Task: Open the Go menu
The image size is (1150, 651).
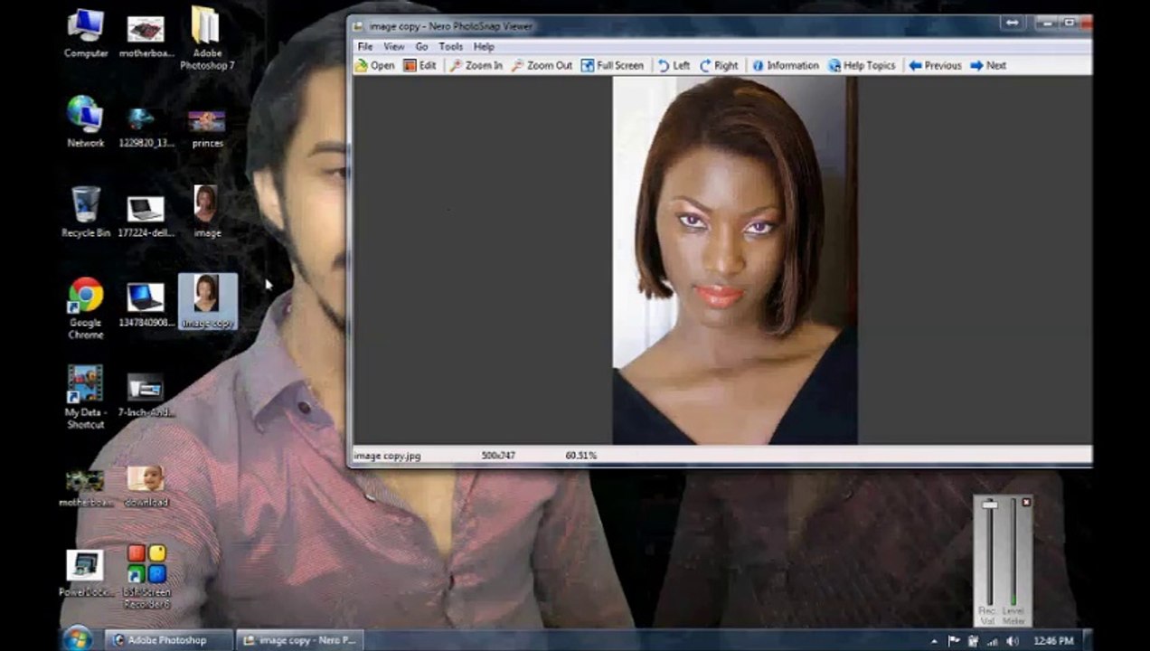Action: coord(421,46)
